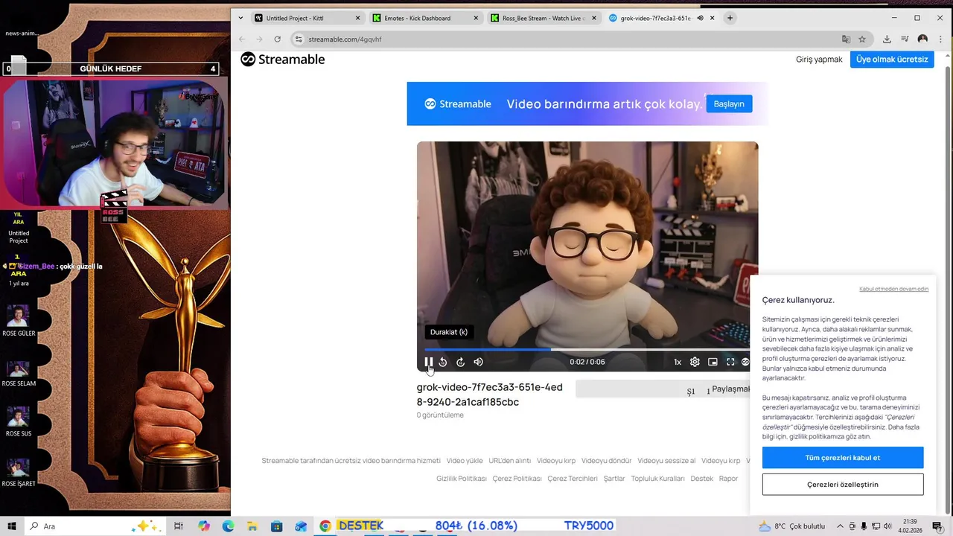Change the 1x playback speed
The width and height of the screenshot is (953, 536).
678,362
